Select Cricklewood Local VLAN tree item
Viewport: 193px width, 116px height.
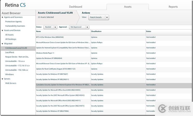click(x=18, y=48)
